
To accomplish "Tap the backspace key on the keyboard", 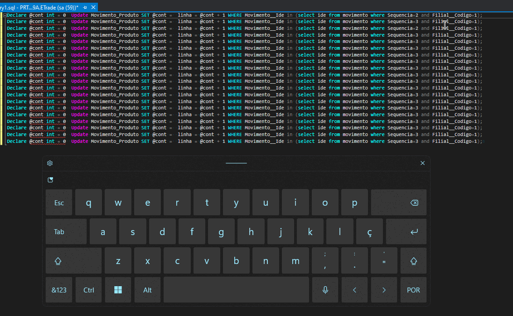I will pos(399,203).
